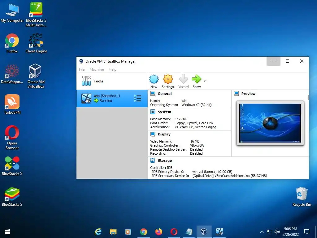This screenshot has width=317, height=238.
Task: Click the Storage section title link
Action: click(165, 161)
